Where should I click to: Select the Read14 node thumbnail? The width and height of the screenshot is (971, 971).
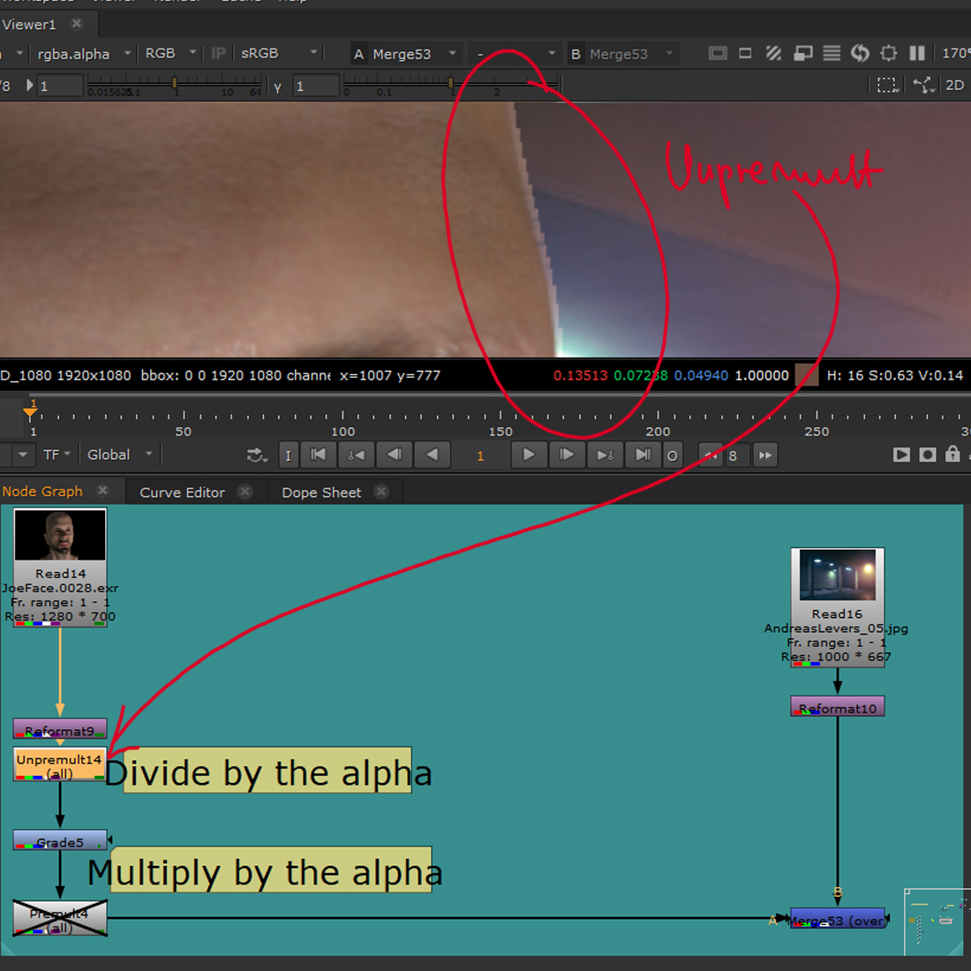click(x=60, y=535)
